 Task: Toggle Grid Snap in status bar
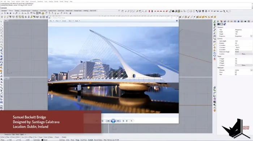[x=62, y=140]
